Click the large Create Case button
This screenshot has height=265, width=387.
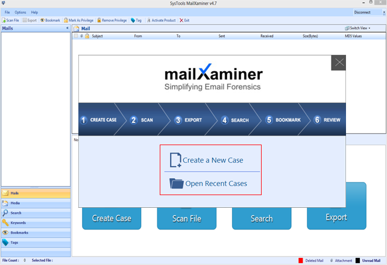[x=112, y=219]
